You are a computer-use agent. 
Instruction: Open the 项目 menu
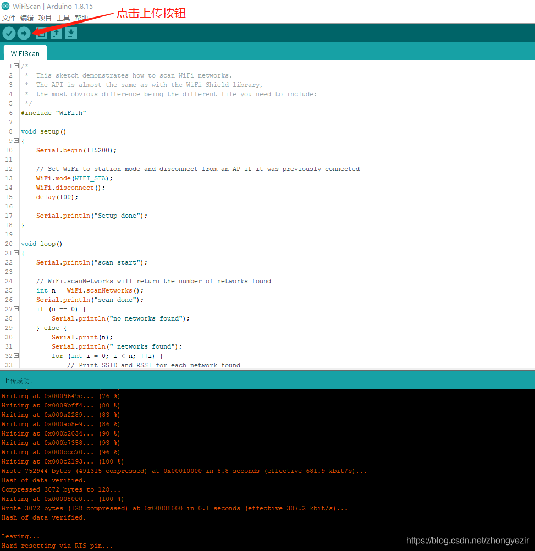click(x=45, y=18)
